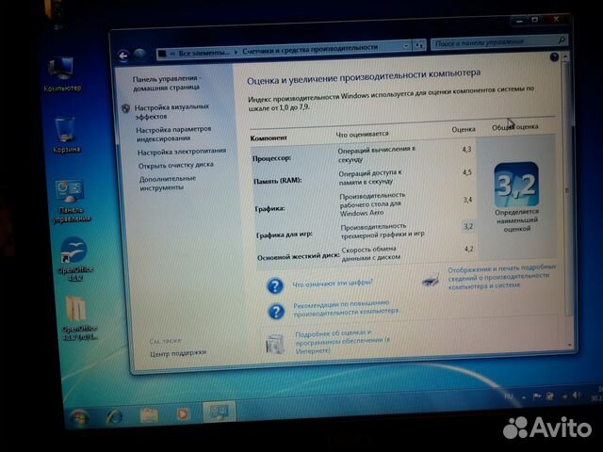
Task: Open Панель управления - домашняя страница link
Action: [166, 83]
